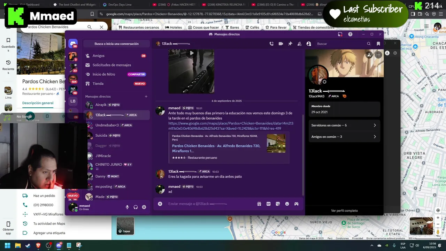The height and width of the screenshot is (251, 446).
Task: Open Steam from the taskbar
Action: pyautogui.click(x=28, y=245)
